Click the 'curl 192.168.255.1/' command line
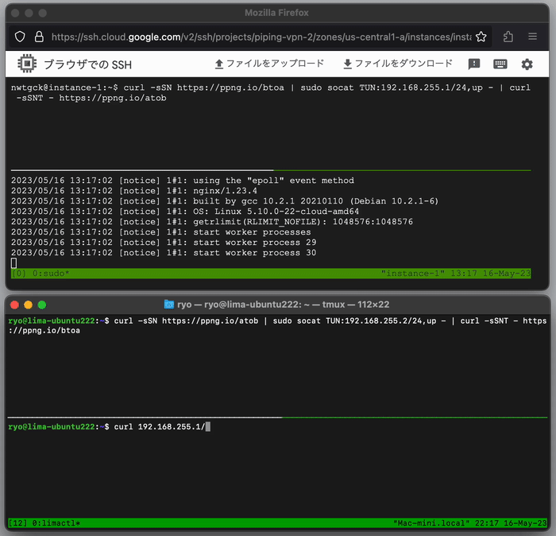The height and width of the screenshot is (536, 556). coord(110,427)
